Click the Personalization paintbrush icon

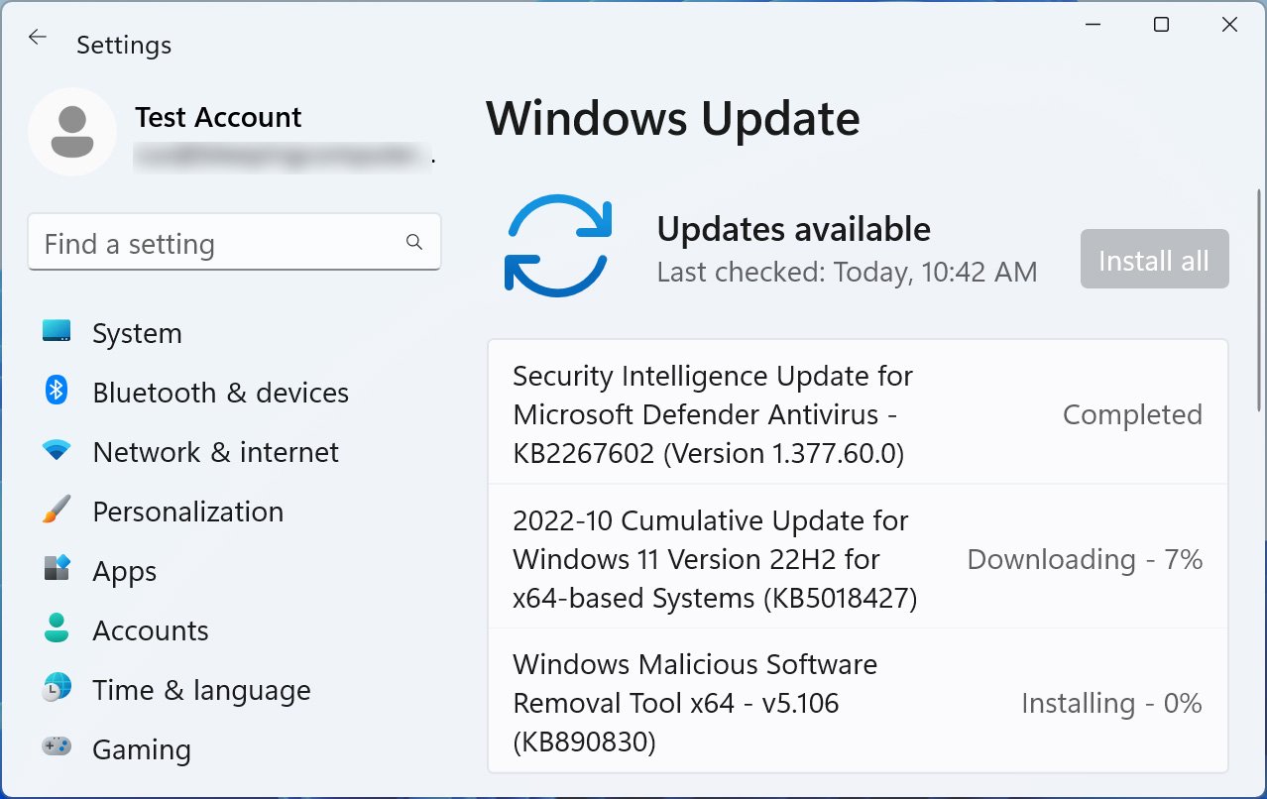tap(57, 511)
